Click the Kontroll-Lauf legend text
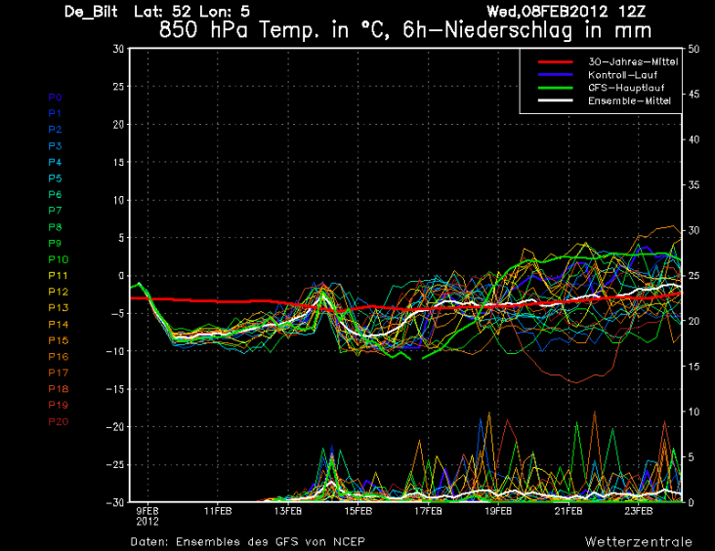Image resolution: width=715 pixels, height=551 pixels. pyautogui.click(x=622, y=75)
